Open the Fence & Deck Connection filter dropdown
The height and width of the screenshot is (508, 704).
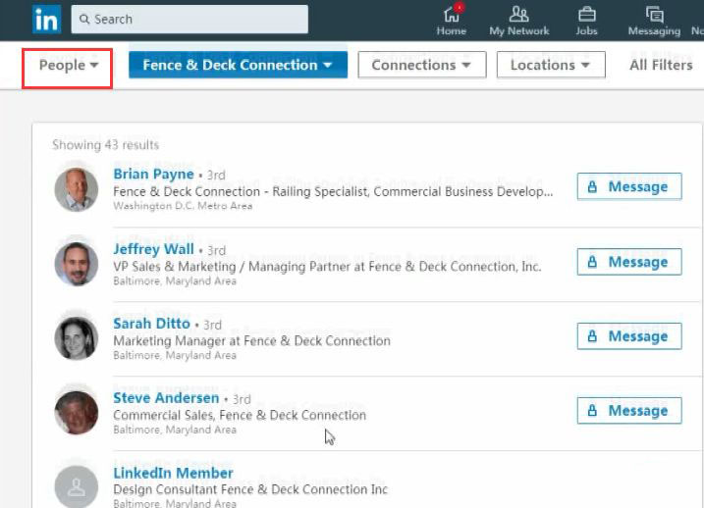tap(238, 65)
